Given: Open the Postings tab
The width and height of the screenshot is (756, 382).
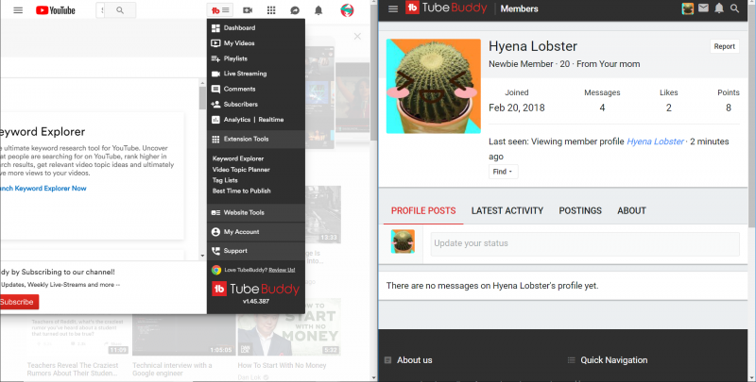Looking at the screenshot, I should coord(580,211).
